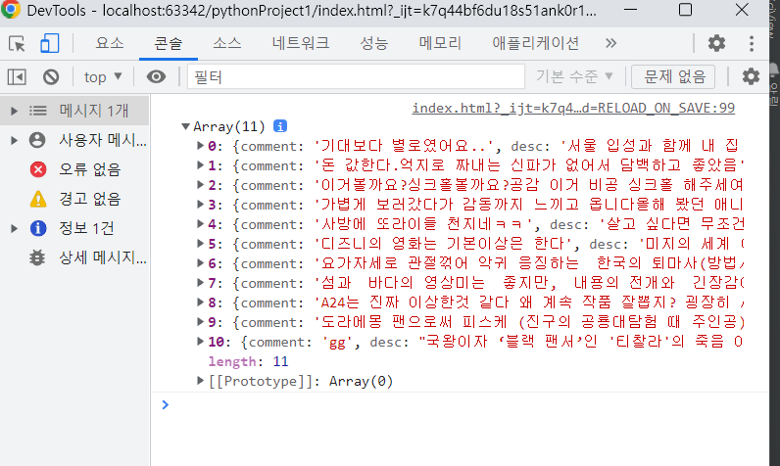Screen dimensions: 780x466
Task: Create live expression with the eye icon
Action: [x=156, y=77]
